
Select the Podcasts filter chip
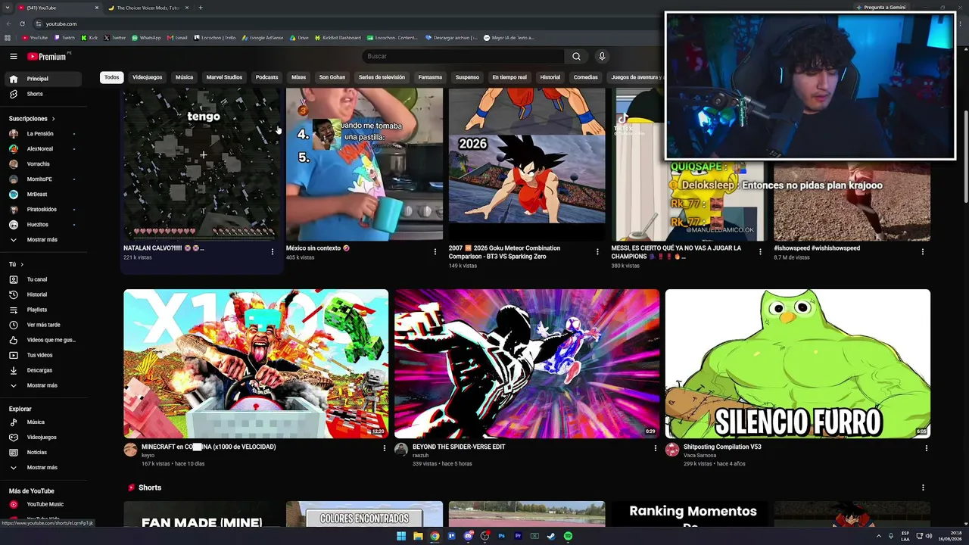[266, 77]
